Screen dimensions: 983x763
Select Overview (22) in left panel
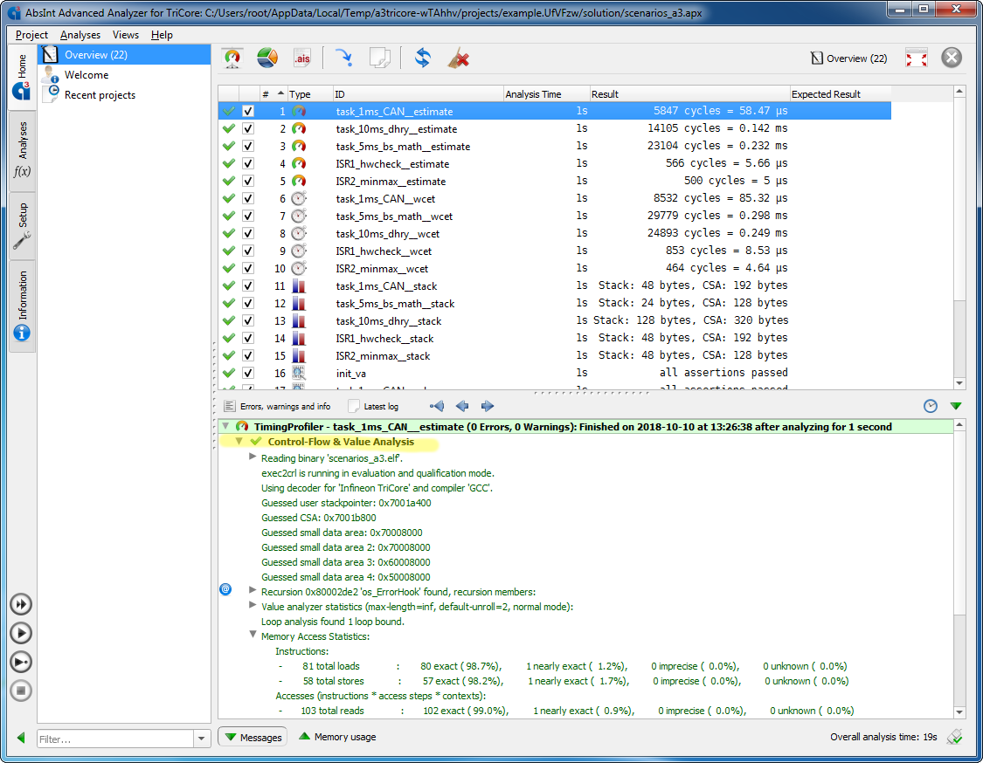[125, 54]
